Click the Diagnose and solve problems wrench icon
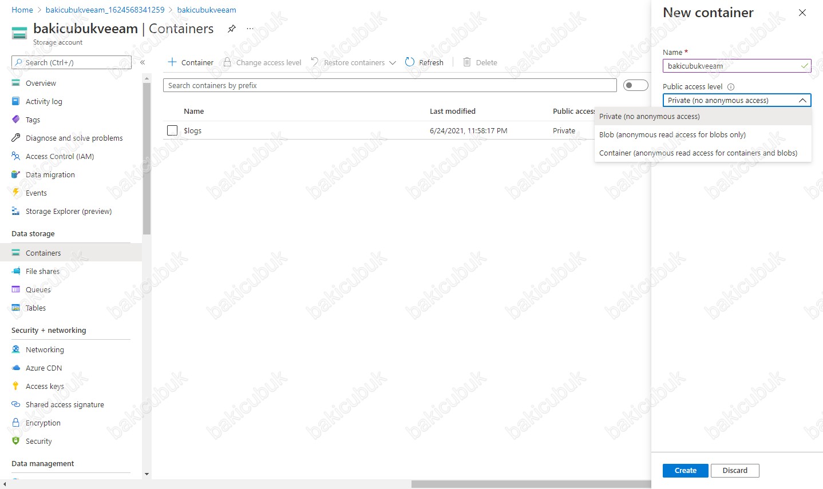823x489 pixels. pos(16,138)
